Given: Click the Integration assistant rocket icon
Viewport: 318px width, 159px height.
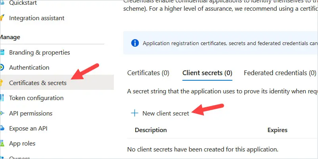Looking at the screenshot, I should tap(2, 18).
